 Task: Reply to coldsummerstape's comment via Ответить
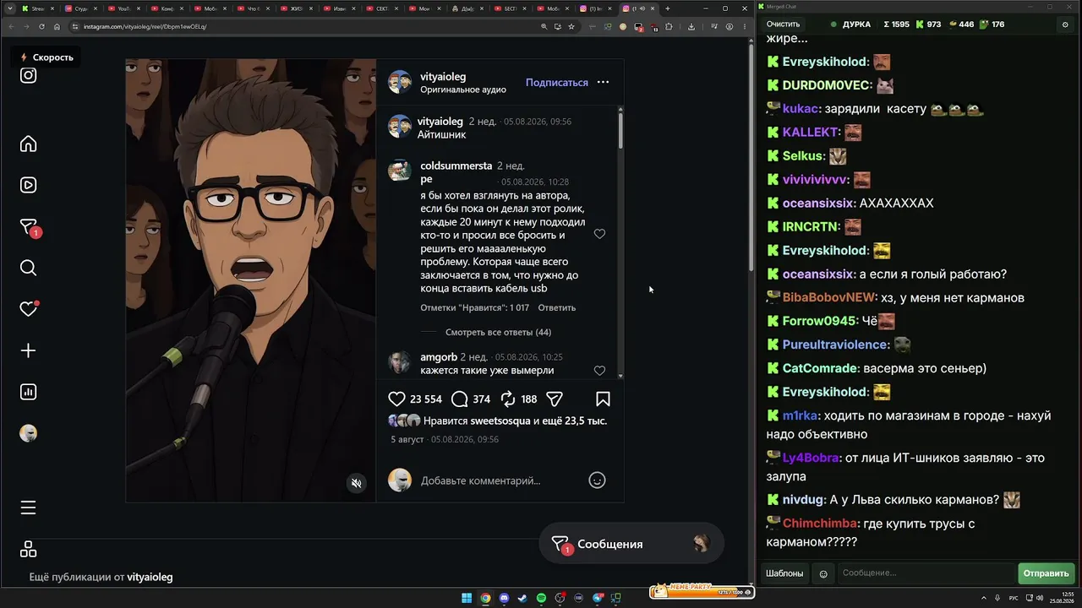click(557, 308)
